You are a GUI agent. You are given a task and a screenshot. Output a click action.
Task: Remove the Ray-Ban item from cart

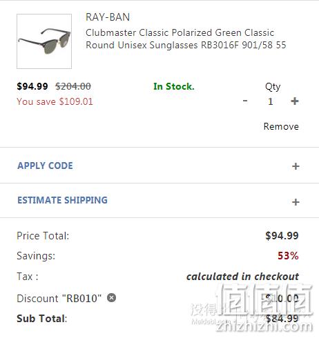coord(281,126)
